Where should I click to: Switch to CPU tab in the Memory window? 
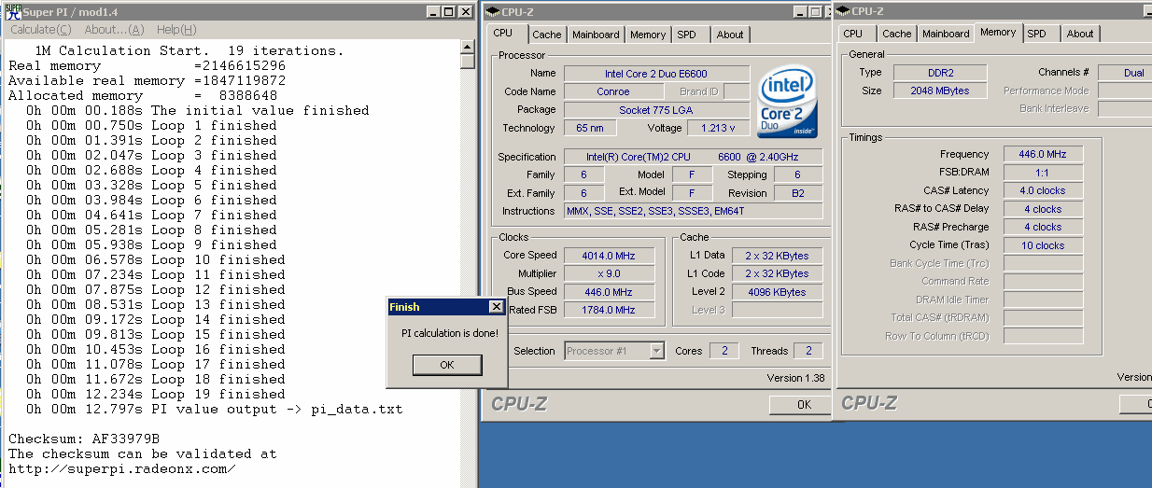pos(852,34)
